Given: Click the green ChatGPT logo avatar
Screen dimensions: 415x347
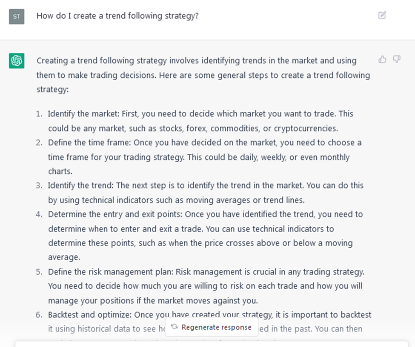Looking at the screenshot, I should [17, 61].
